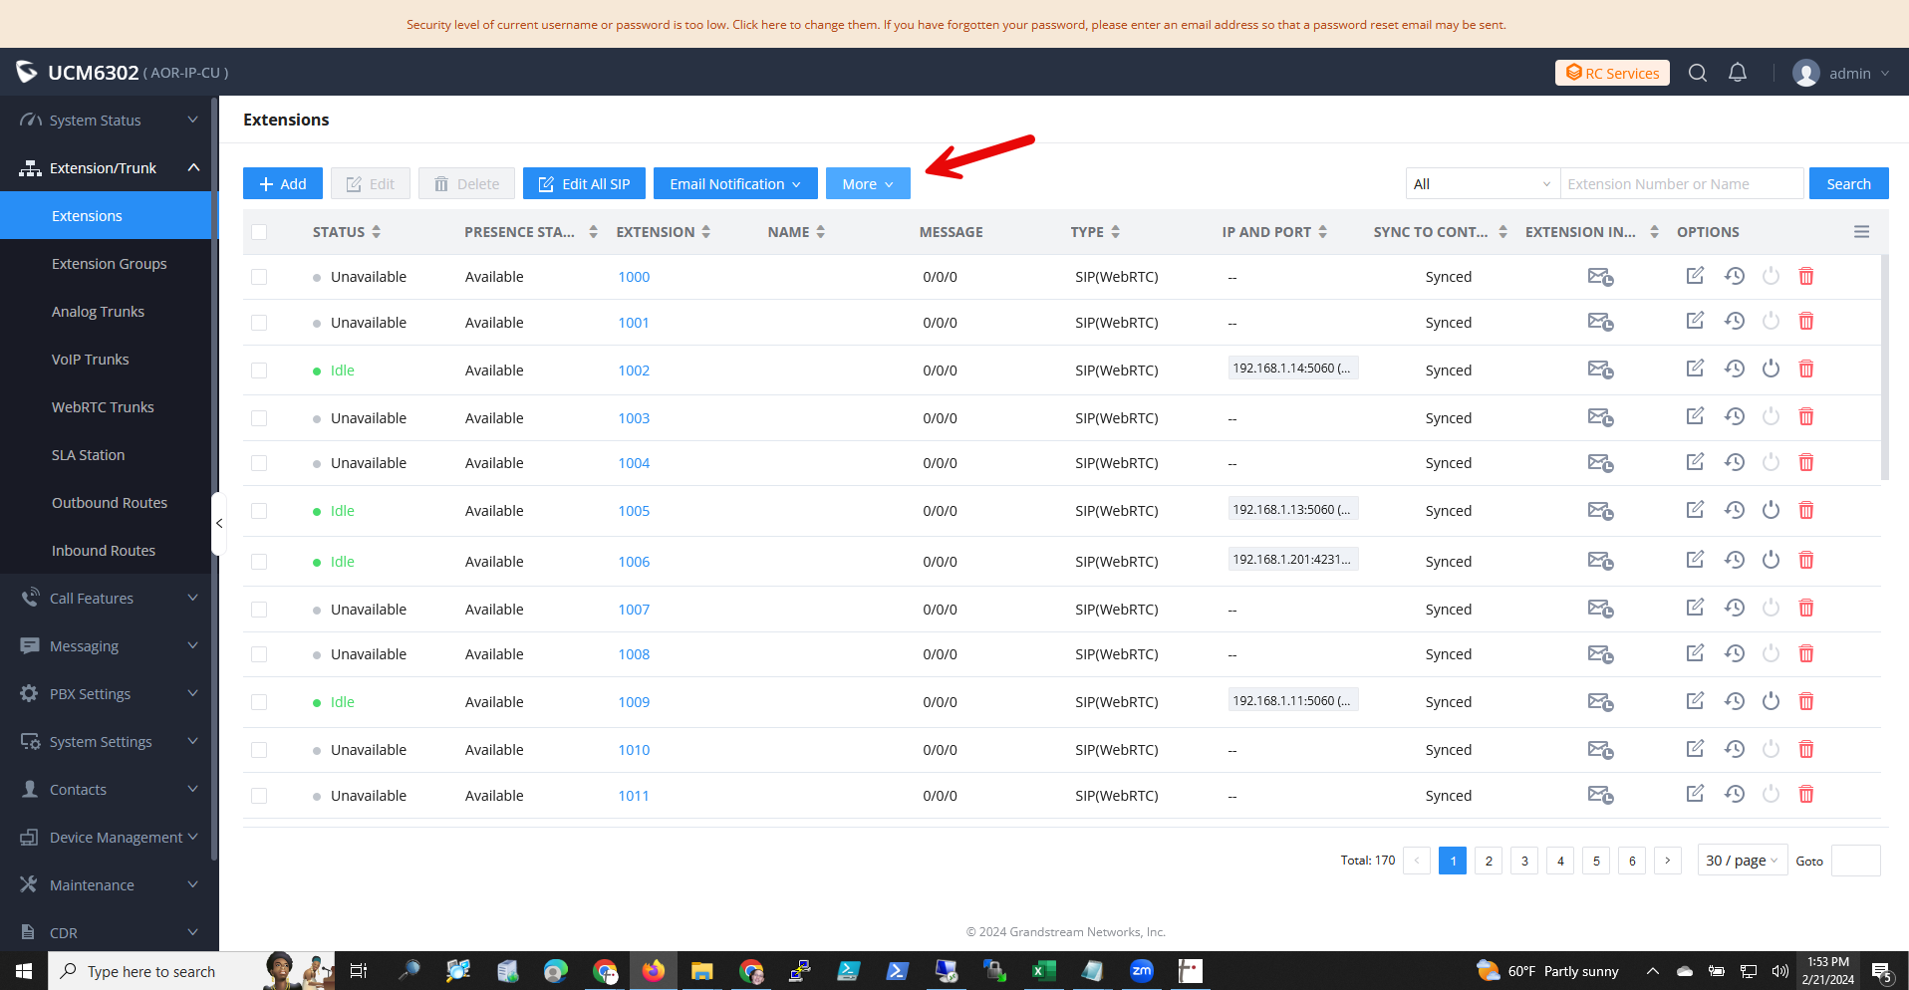1909x990 pixels.
Task: Open 30 / page size dropdown
Action: coord(1742,861)
